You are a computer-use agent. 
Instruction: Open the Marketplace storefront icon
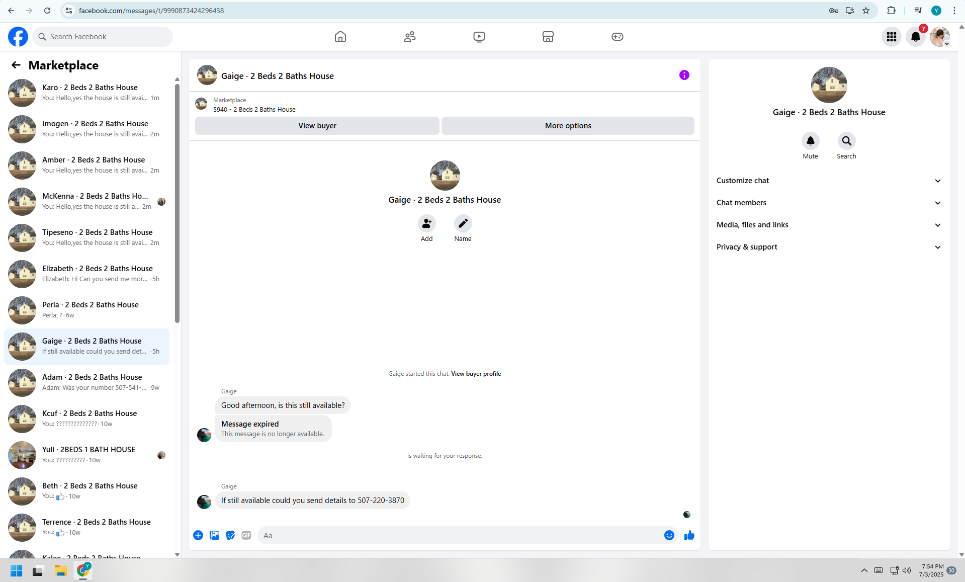548,37
